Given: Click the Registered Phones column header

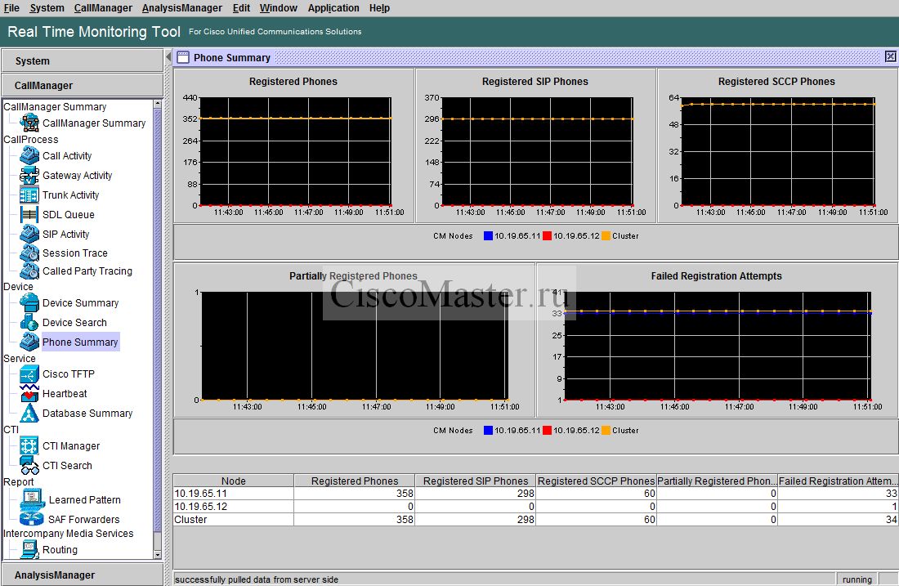Looking at the screenshot, I should click(355, 481).
